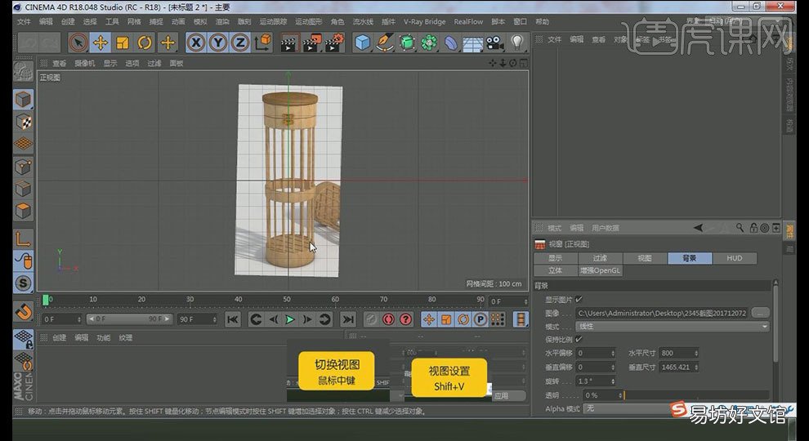The image size is (809, 441).
Task: Go to the end of animation
Action: click(x=348, y=320)
